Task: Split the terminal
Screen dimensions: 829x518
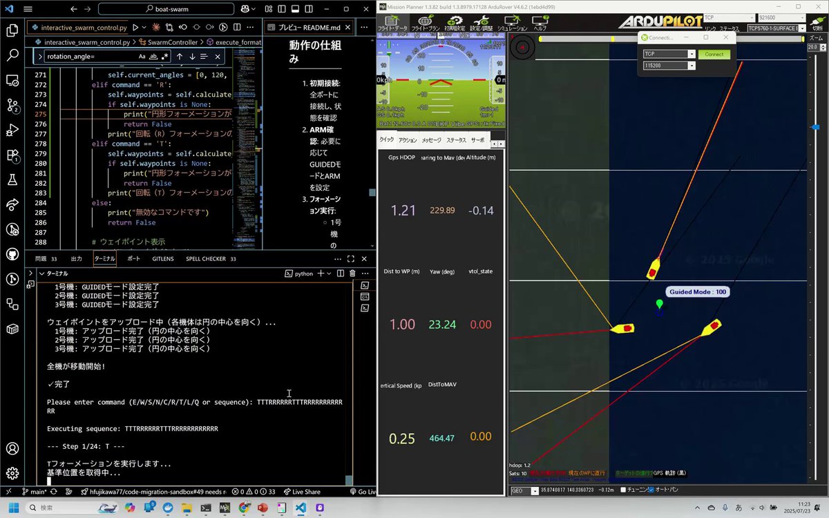Action: pyautogui.click(x=340, y=274)
